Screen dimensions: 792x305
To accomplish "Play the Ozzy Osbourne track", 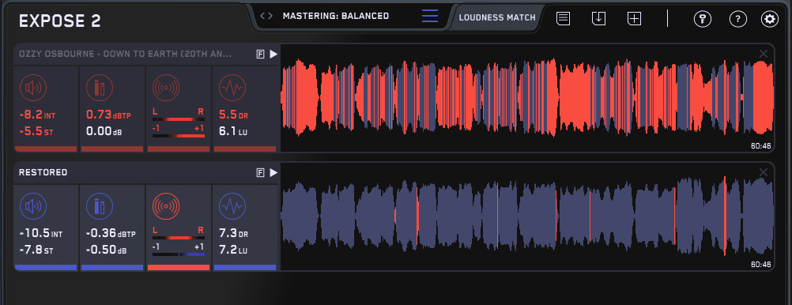I will click(x=273, y=54).
